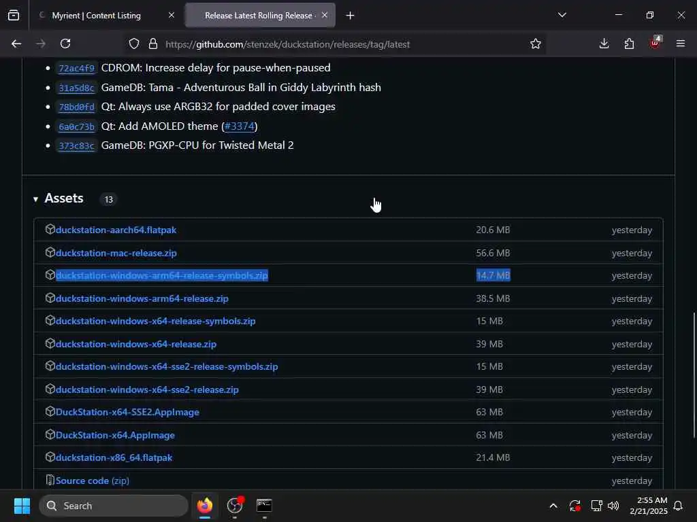This screenshot has height=522, width=697.
Task: Click the forward navigation arrow
Action: (40, 43)
